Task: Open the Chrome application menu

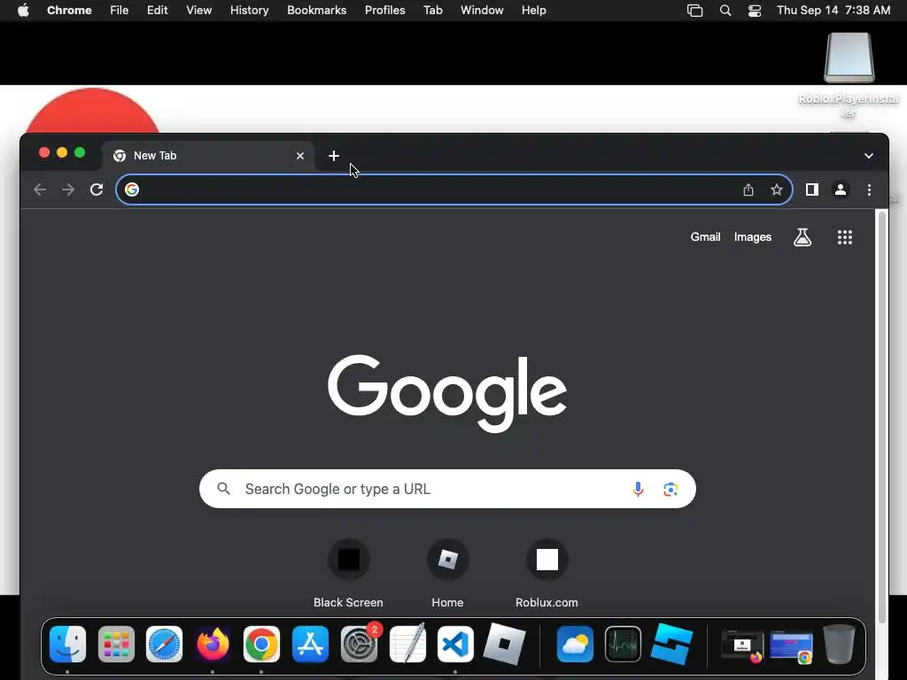Action: coord(69,11)
